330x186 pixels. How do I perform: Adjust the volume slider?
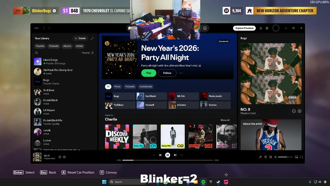tap(285, 157)
